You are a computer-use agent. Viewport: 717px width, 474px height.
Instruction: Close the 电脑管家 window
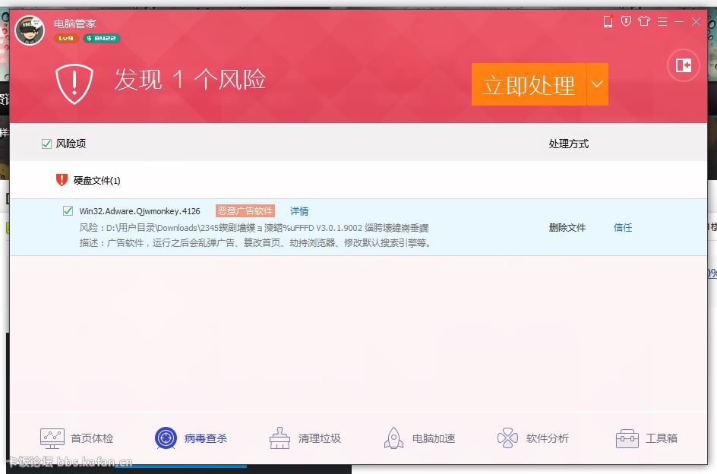pos(696,21)
